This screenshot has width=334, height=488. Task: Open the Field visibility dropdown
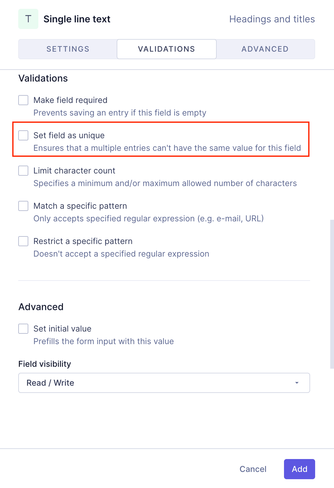pos(164,383)
